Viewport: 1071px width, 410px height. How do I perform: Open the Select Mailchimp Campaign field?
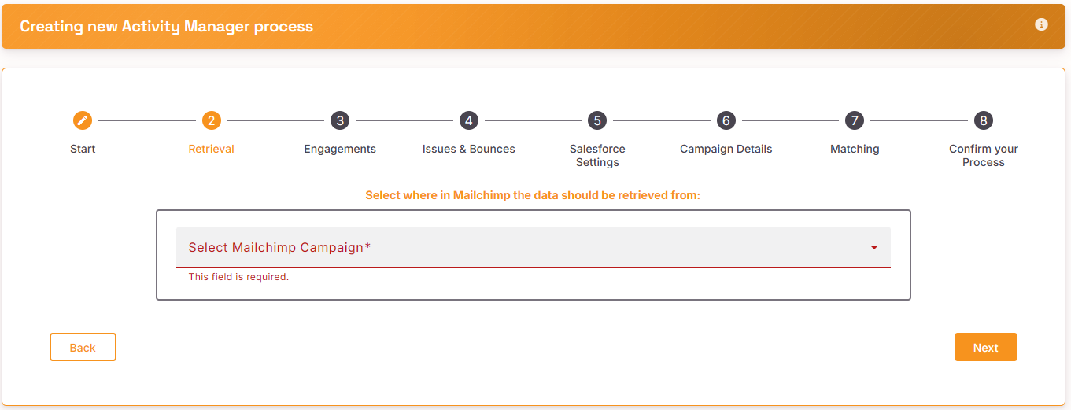[x=534, y=247]
